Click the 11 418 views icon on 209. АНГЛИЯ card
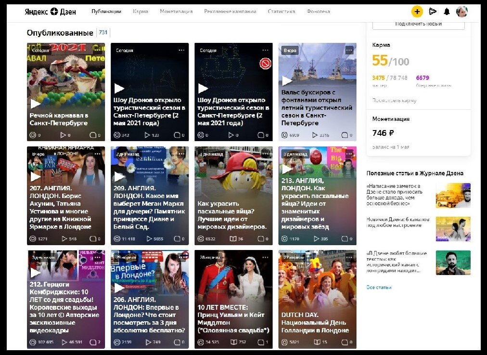Image resolution: width=487 pixels, height=355 pixels. pyautogui.click(x=117, y=239)
